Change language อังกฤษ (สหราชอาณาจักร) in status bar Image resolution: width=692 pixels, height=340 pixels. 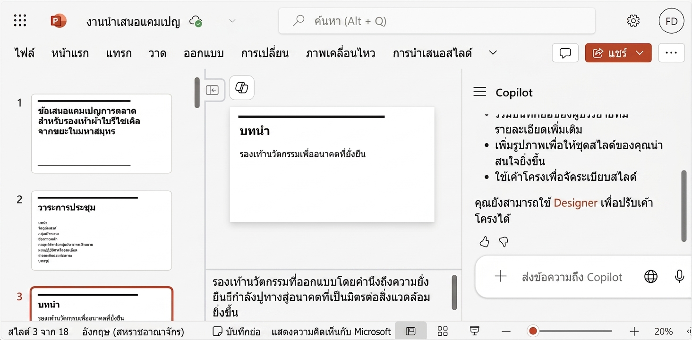[133, 331]
